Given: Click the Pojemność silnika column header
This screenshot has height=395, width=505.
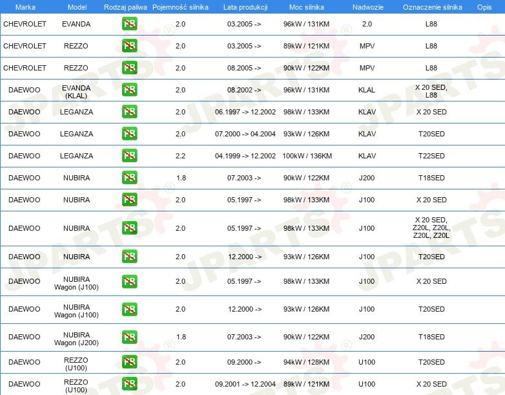Looking at the screenshot, I should pos(180,7).
